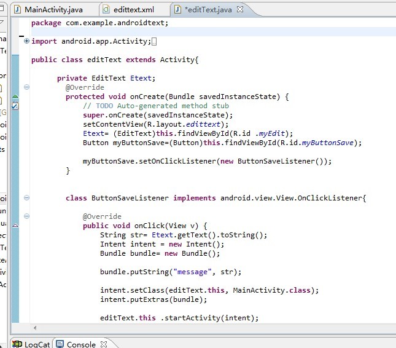The width and height of the screenshot is (396, 348).
Task: Click the TODO Auto-generated method stub comment
Action: click(156, 106)
